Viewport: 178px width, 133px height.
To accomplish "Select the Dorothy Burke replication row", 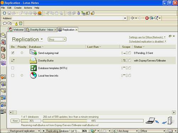I will tap(93, 60).
